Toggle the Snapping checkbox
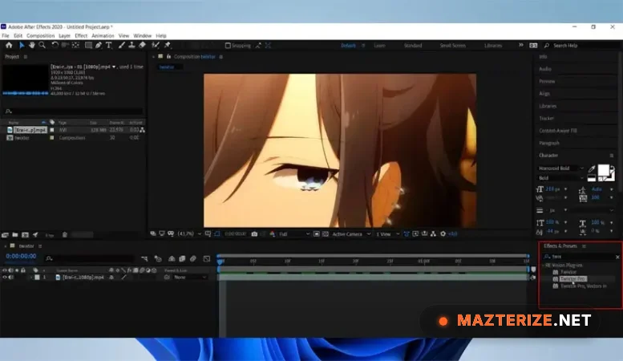The width and height of the screenshot is (623, 361). (228, 45)
